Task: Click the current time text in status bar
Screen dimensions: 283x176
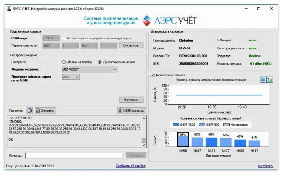Action: click(x=30, y=166)
